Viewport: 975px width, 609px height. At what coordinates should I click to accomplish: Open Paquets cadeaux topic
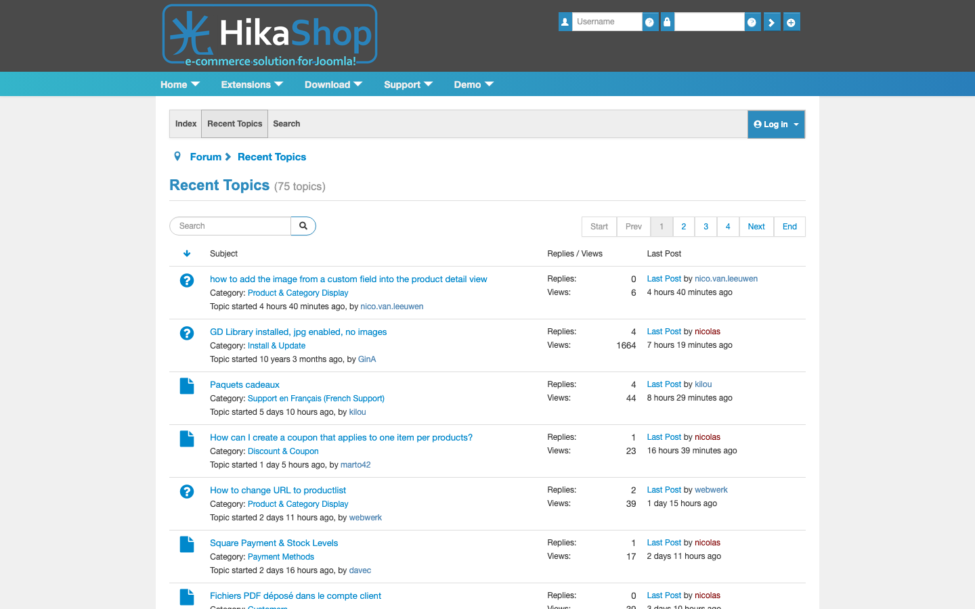click(x=244, y=385)
